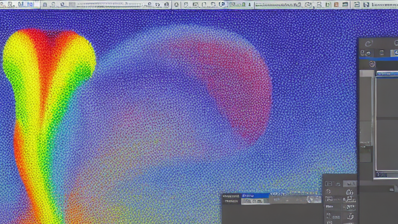This screenshot has width=398, height=224.
Task: Click the document icon in the right panel header
Action: pyautogui.click(x=382, y=53)
